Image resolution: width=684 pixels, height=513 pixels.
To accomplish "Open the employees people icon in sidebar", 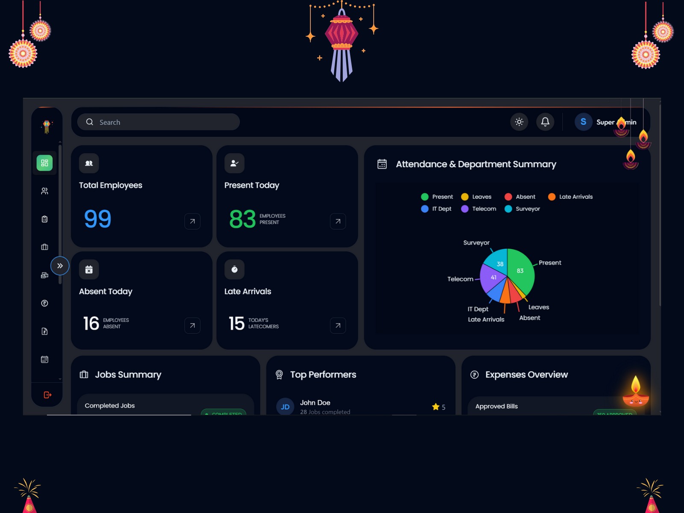I will (44, 191).
